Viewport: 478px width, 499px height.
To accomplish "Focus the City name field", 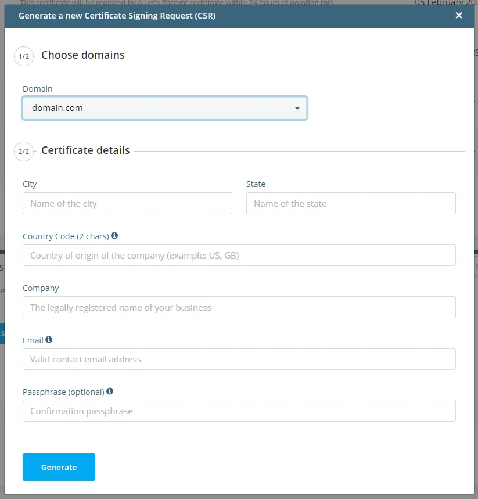I will click(x=127, y=204).
